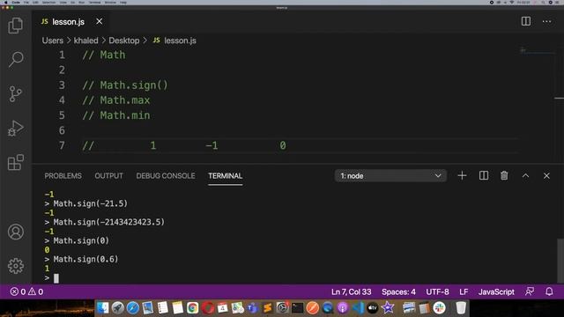Click the terminal vertical scrollbar
This screenshot has width=564, height=317.
point(560,261)
